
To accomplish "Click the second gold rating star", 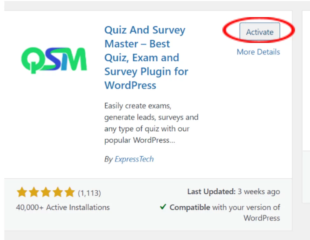I will point(34,192).
